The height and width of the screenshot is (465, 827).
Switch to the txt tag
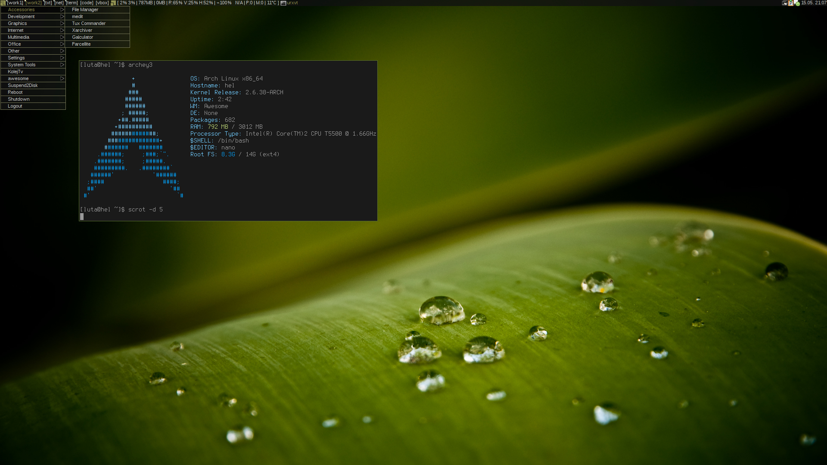pos(48,3)
